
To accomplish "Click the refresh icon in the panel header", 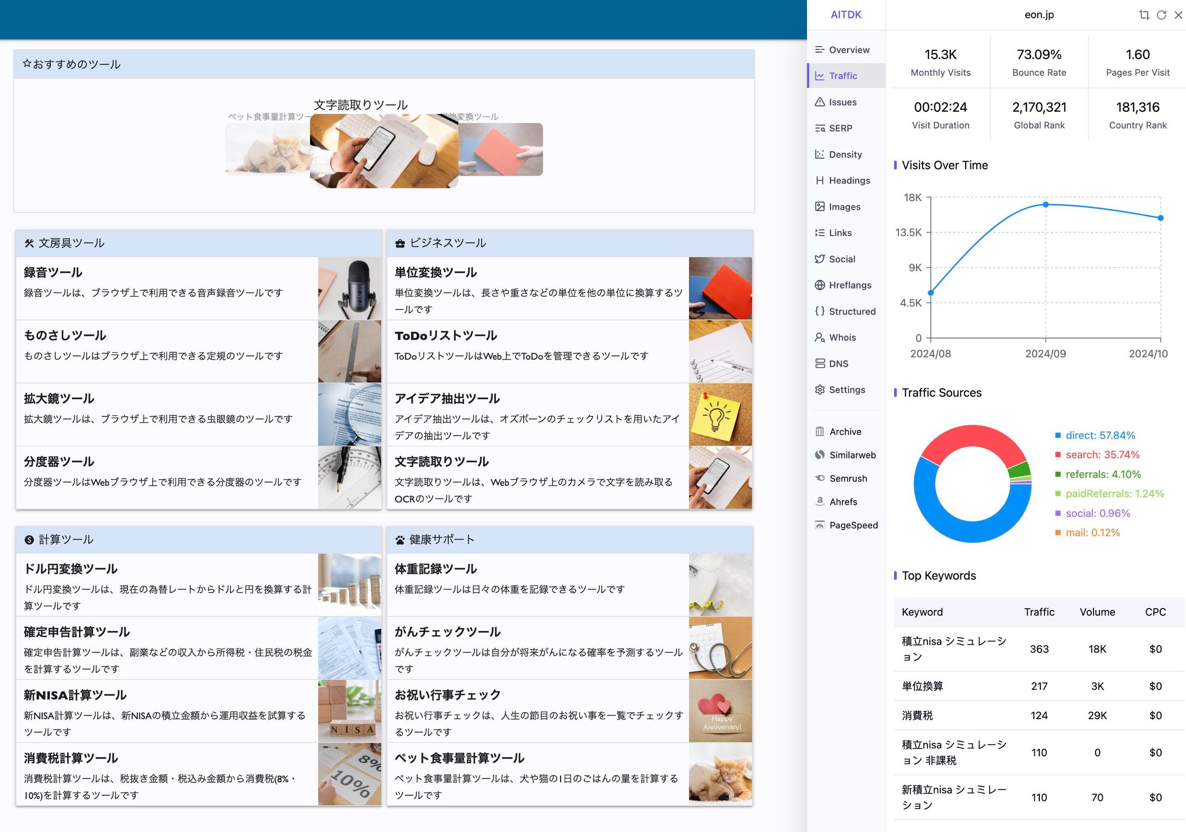I will (1161, 15).
